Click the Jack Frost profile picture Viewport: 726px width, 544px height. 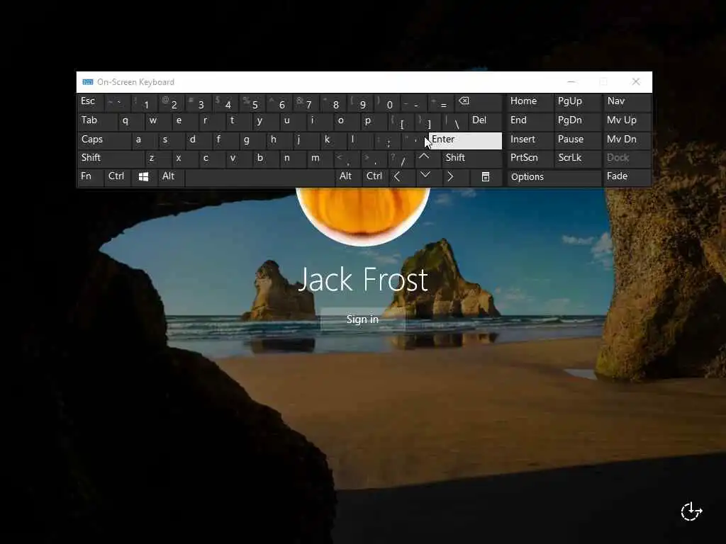(362, 216)
